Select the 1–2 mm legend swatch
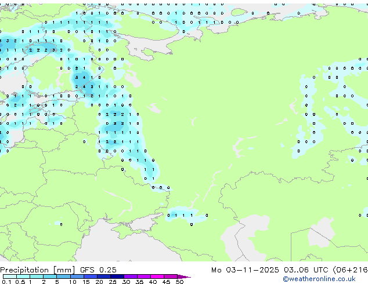This screenshot has height=284, width=368. click(37, 276)
